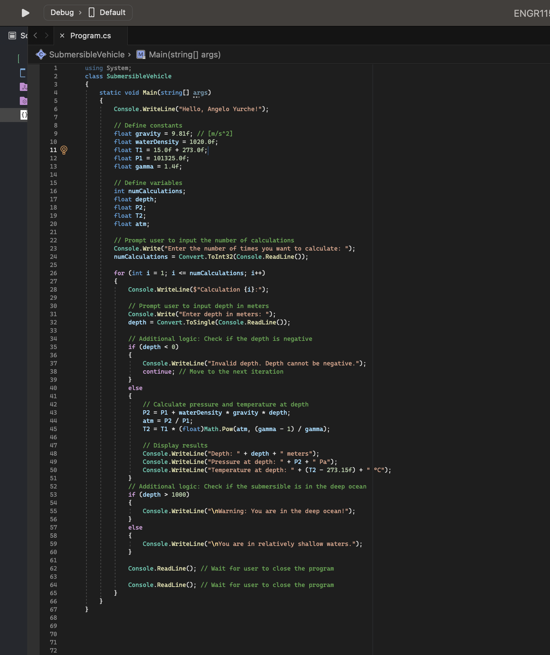The height and width of the screenshot is (655, 550).
Task: Click 'atm = P2 / P1;' line
Action: point(168,421)
